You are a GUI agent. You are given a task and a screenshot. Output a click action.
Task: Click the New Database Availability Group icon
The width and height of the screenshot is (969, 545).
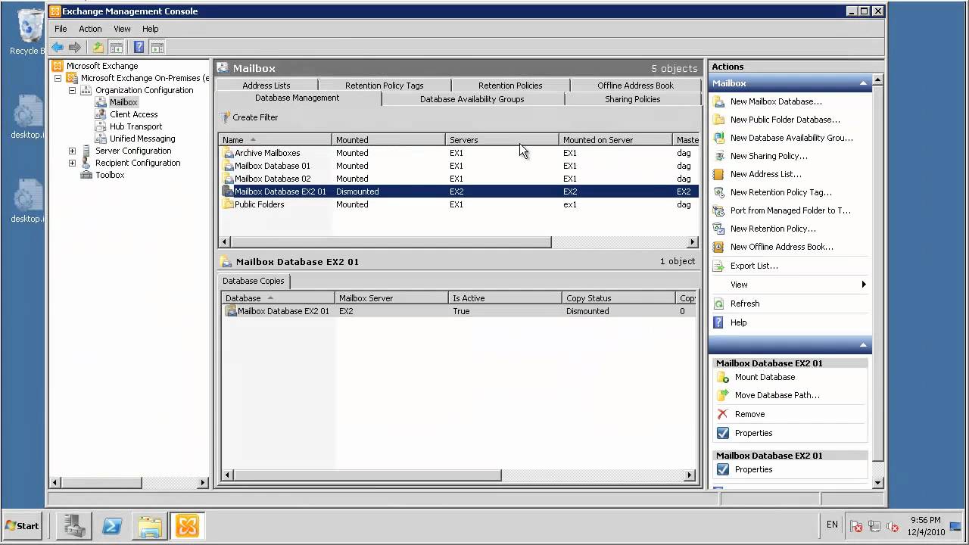point(719,138)
